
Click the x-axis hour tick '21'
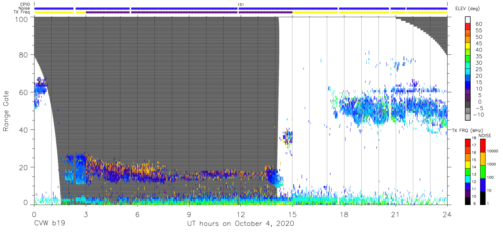point(396,214)
